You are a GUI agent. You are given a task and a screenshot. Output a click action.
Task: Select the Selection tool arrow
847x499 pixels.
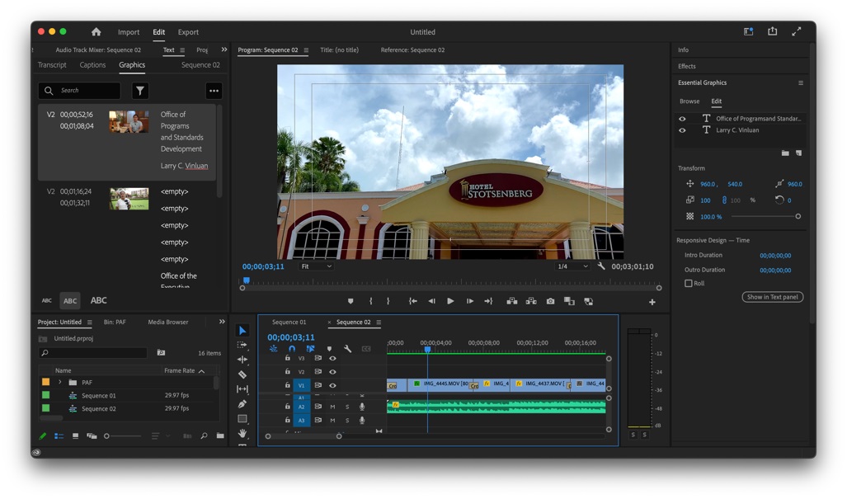coord(242,331)
